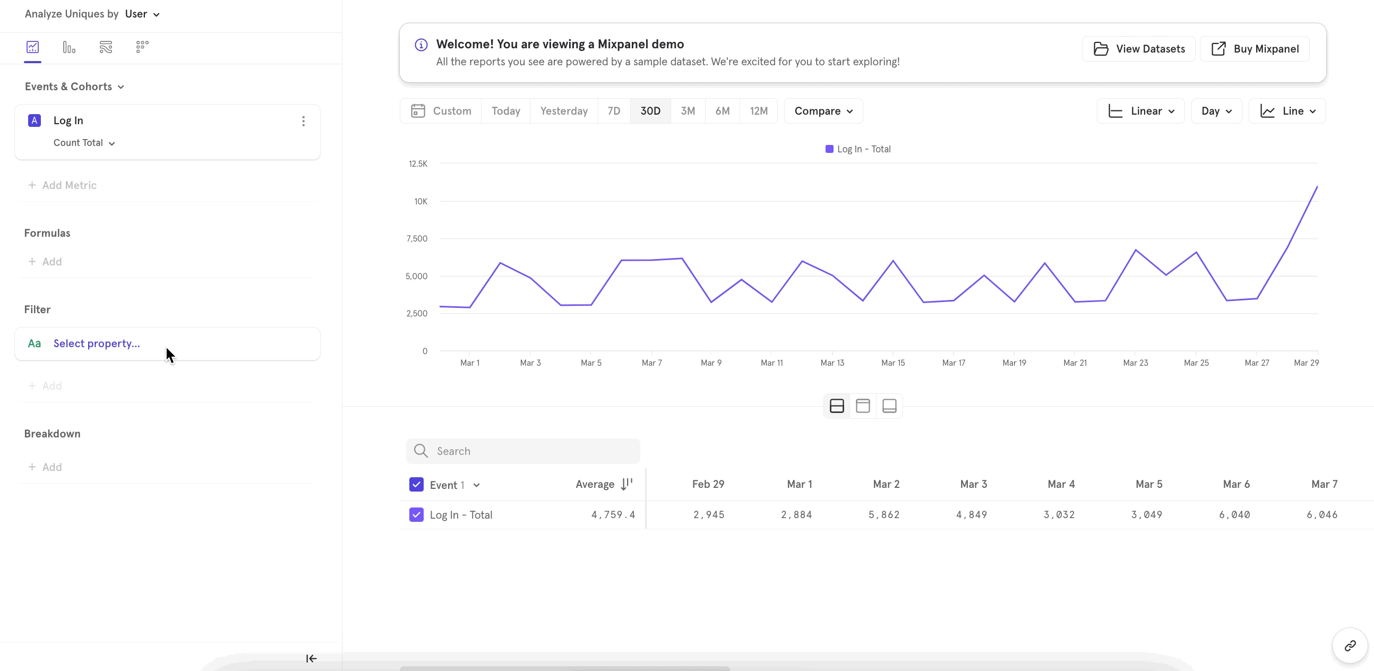
Task: Click the external link Buy Mixpanel icon
Action: tap(1219, 49)
